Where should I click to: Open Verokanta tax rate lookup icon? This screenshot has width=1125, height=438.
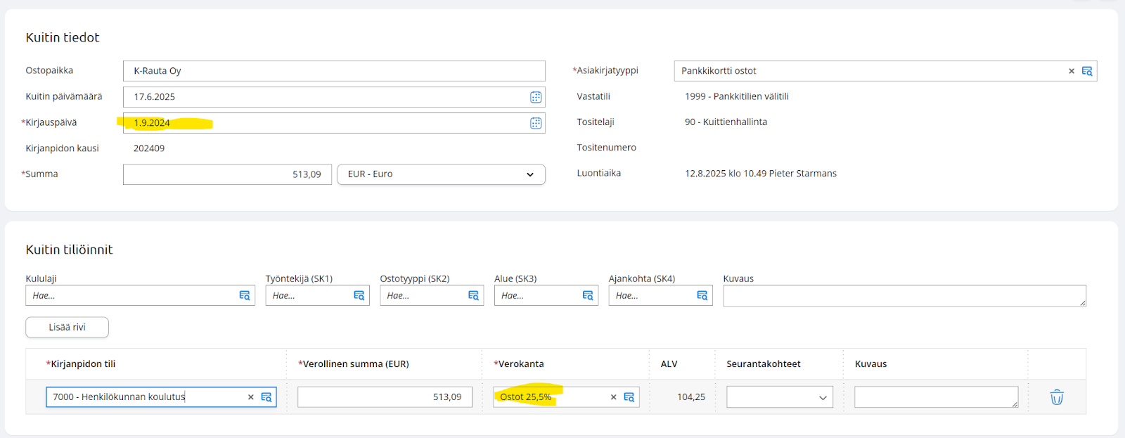[x=629, y=397]
